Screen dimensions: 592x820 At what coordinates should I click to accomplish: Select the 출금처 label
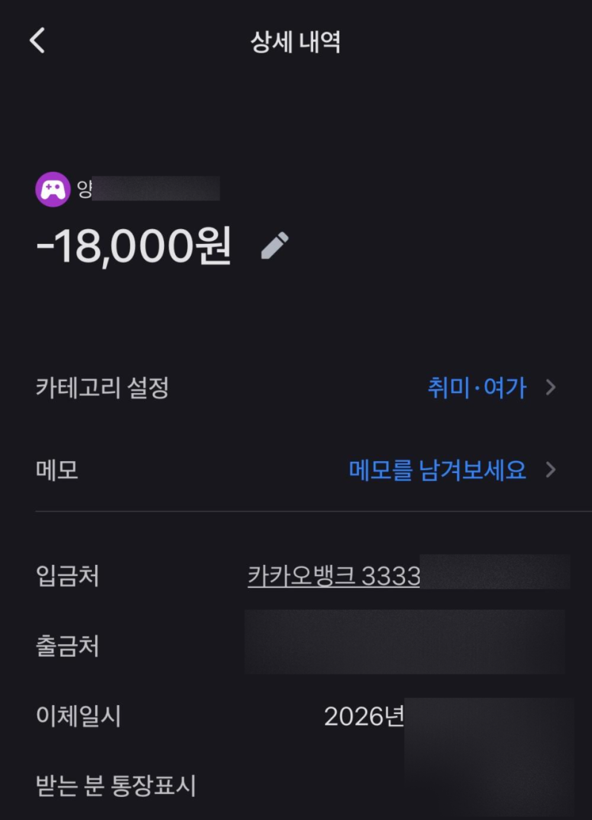(67, 645)
